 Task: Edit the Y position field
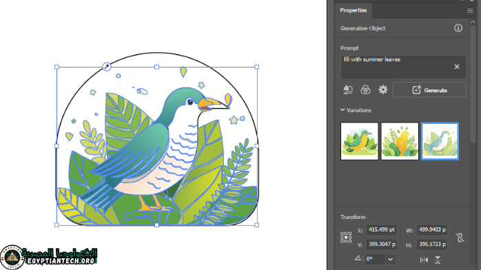(x=382, y=245)
